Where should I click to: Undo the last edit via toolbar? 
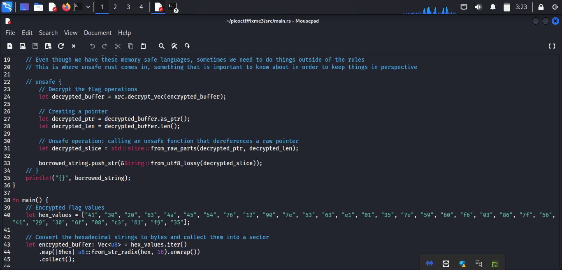tap(93, 46)
